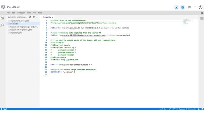Open deployment_spec.yaml in Explorer
Viewport: 204px width, 115px height.
(19, 21)
